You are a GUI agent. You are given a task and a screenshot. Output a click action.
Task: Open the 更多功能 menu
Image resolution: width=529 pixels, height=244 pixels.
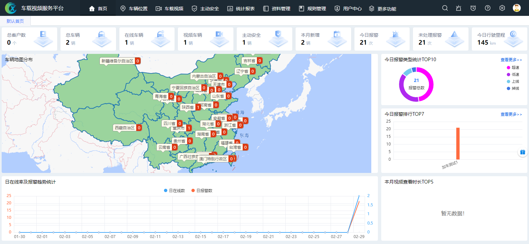click(383, 9)
